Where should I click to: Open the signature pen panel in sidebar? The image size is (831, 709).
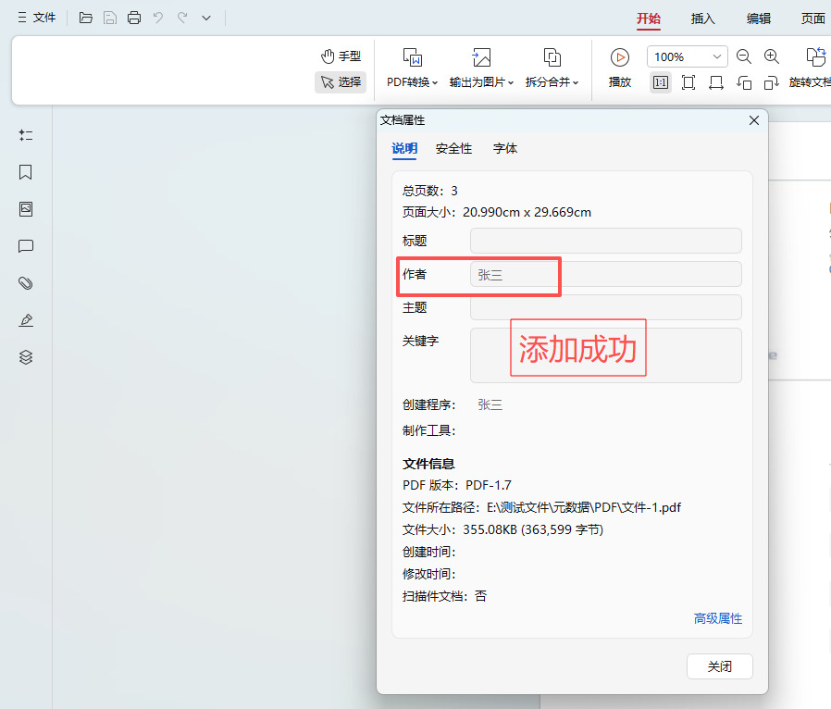click(25, 320)
